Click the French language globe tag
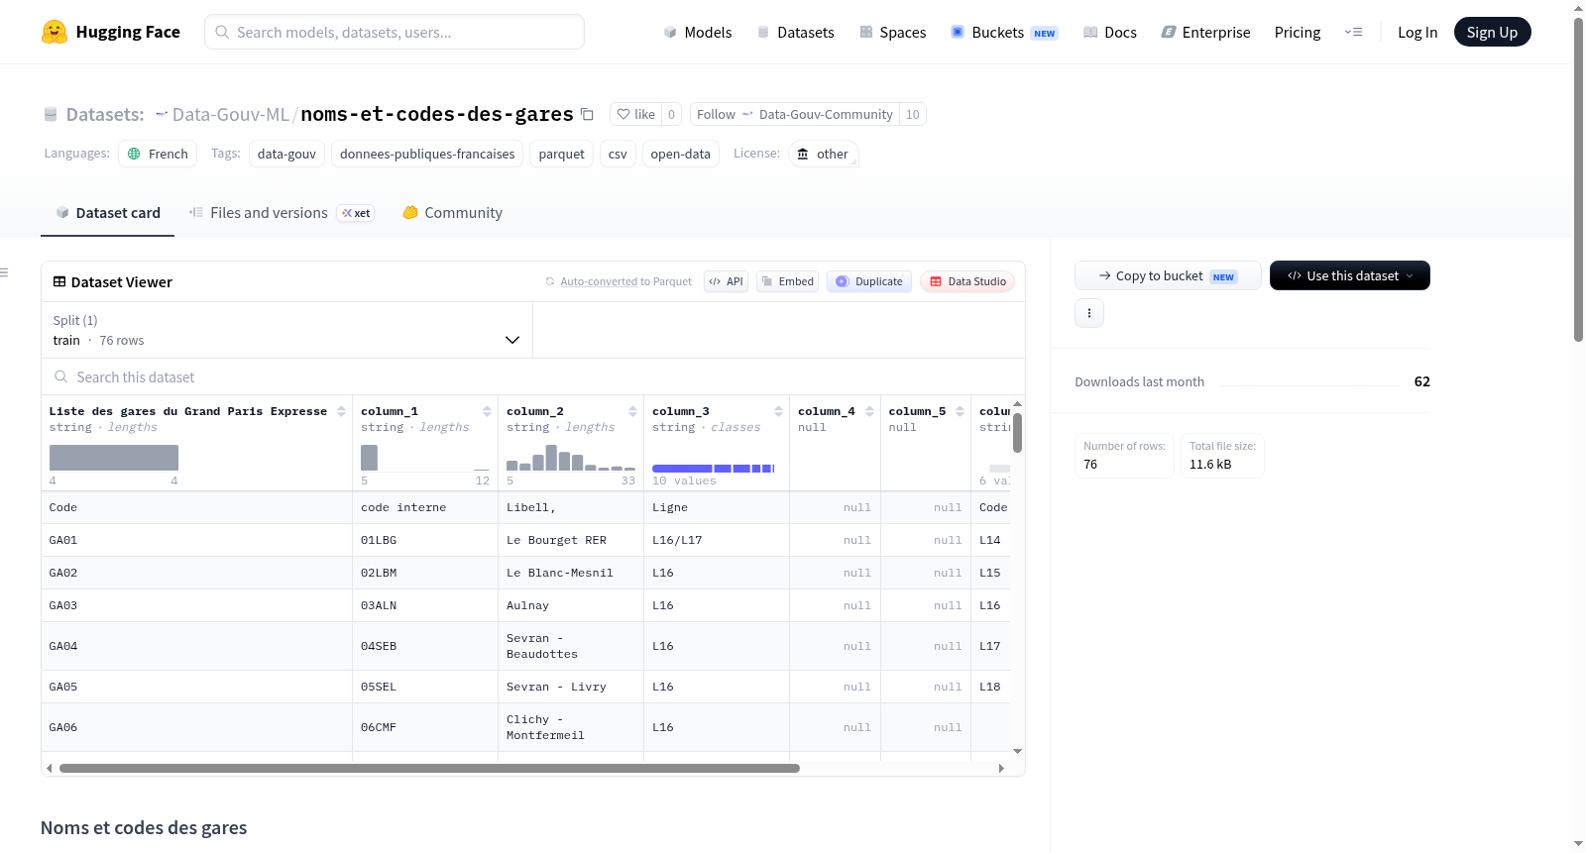The width and height of the screenshot is (1586, 853). click(158, 154)
